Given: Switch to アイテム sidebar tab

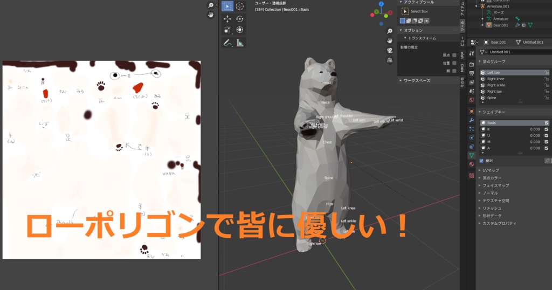Looking at the screenshot, I should [x=462, y=8].
